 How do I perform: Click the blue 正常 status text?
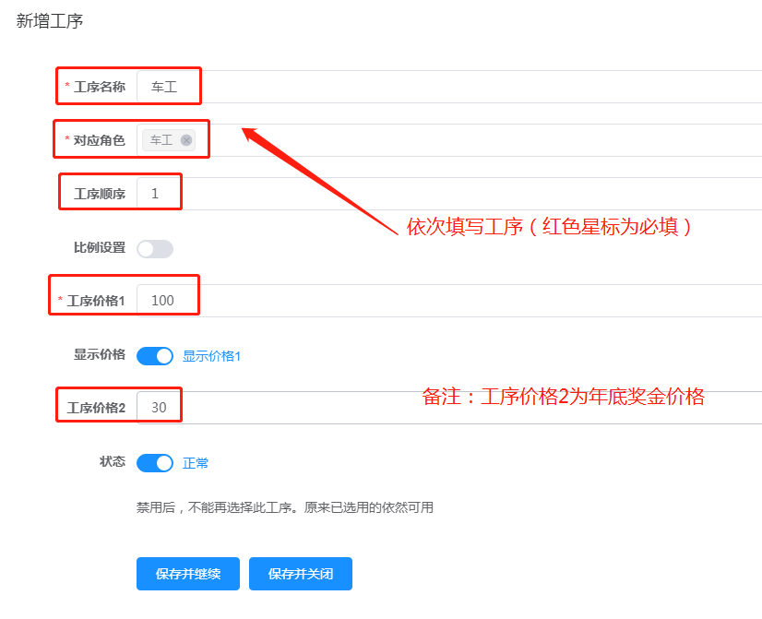pyautogui.click(x=196, y=463)
